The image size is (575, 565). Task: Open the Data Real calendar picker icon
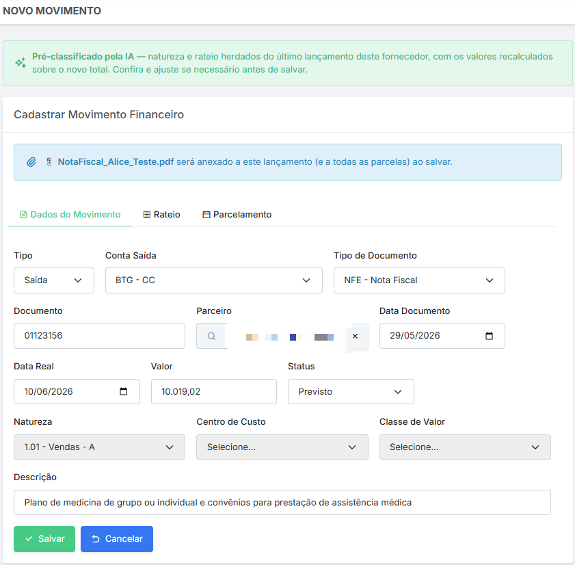[x=124, y=391]
